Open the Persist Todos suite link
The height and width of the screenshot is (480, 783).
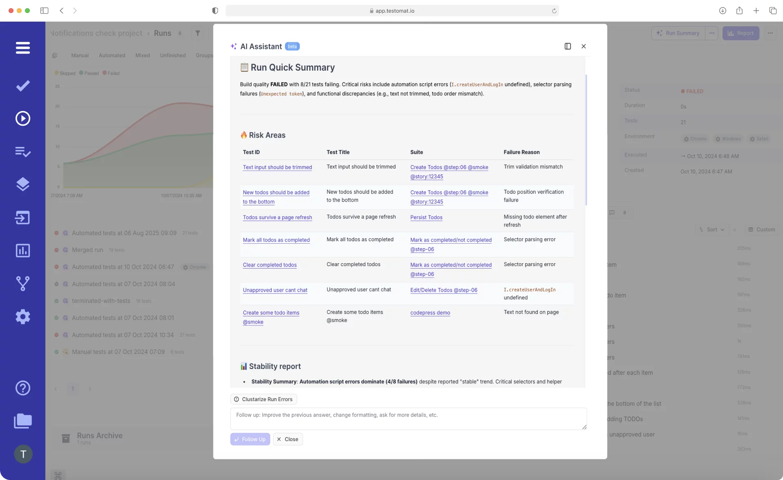click(426, 218)
